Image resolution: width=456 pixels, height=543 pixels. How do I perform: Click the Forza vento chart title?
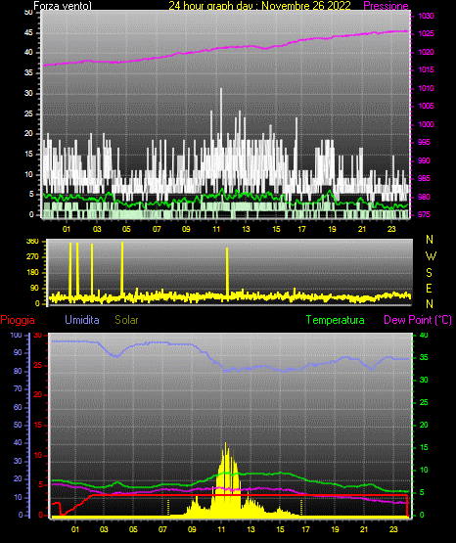click(63, 6)
